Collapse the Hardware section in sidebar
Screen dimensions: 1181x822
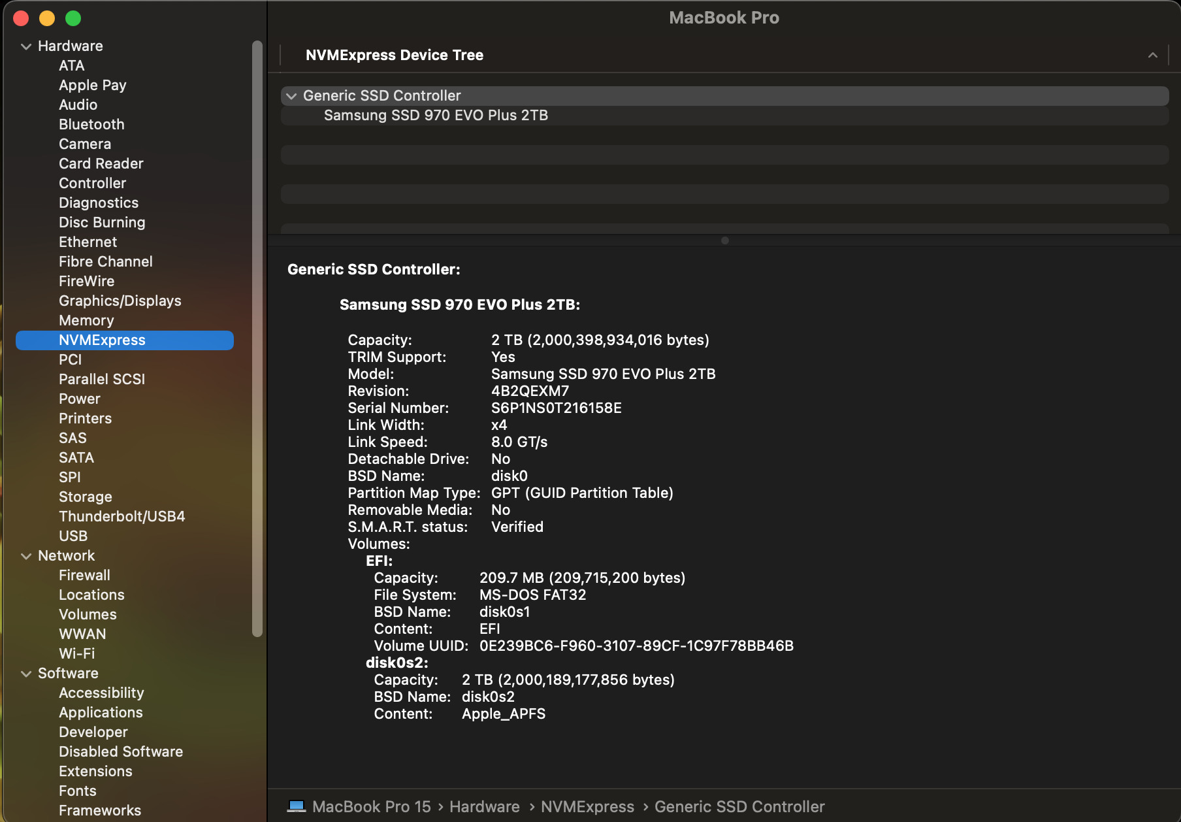tap(26, 46)
